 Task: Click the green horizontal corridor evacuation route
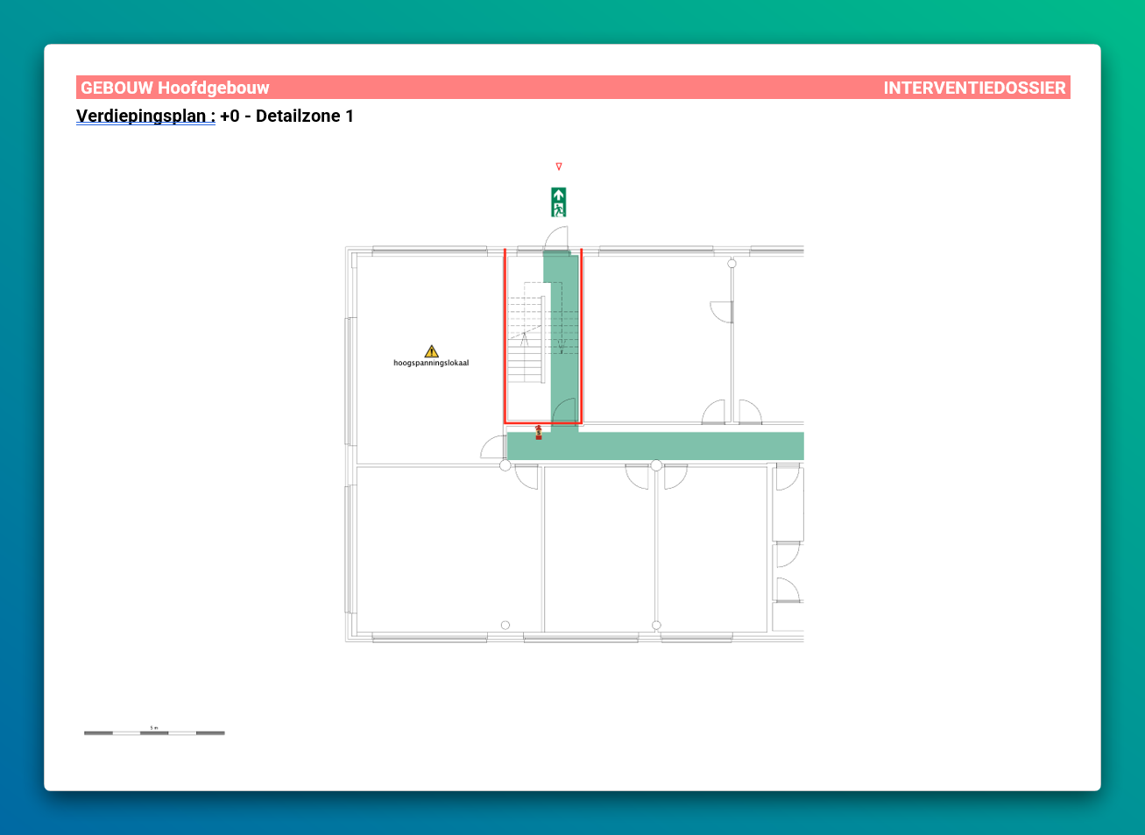click(x=683, y=446)
